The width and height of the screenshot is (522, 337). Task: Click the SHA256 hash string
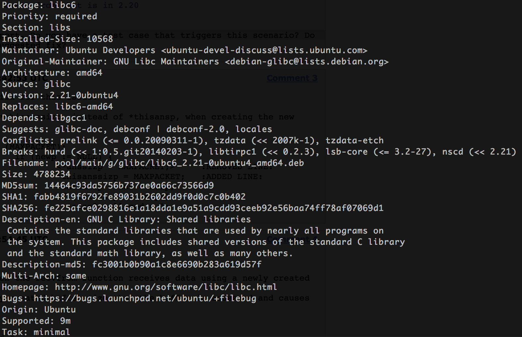point(214,208)
